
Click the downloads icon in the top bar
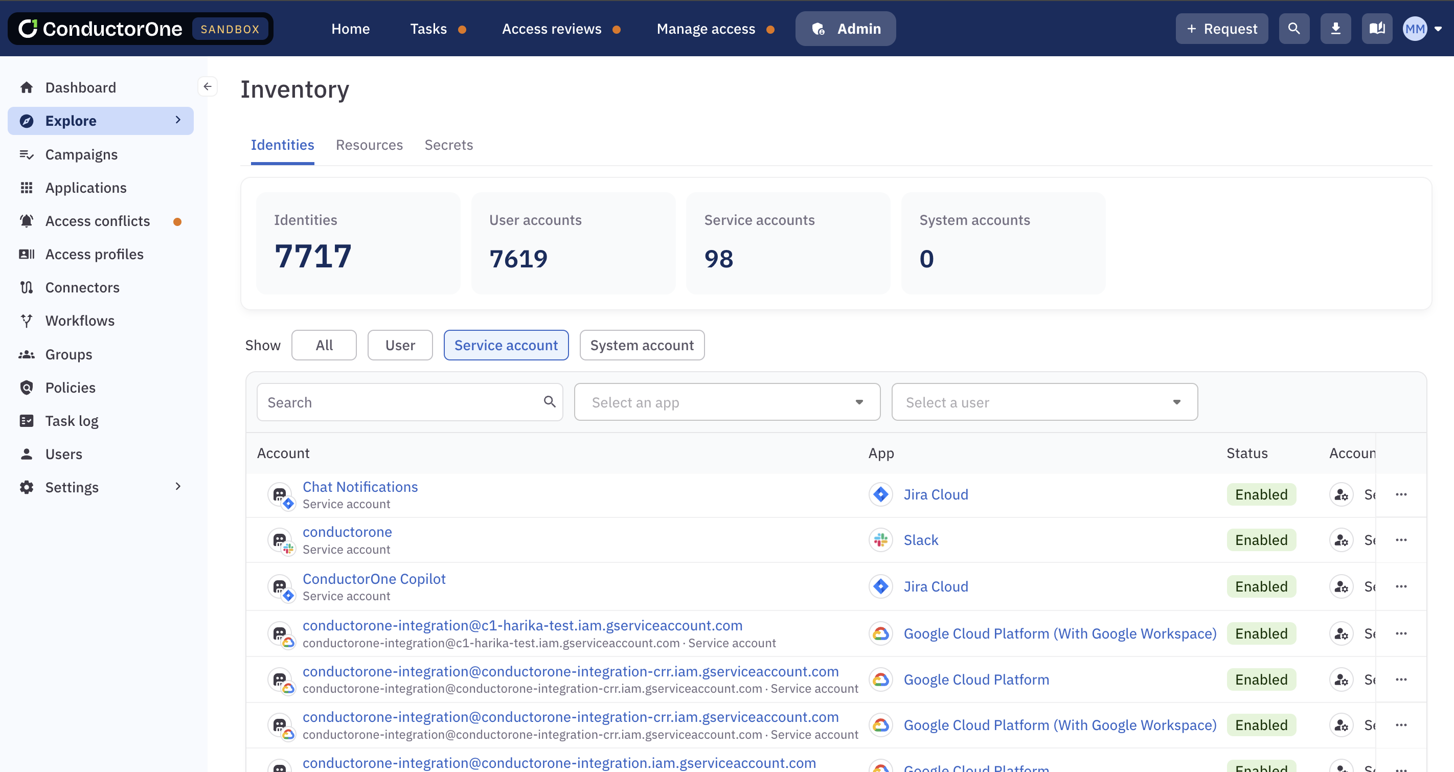click(1335, 28)
